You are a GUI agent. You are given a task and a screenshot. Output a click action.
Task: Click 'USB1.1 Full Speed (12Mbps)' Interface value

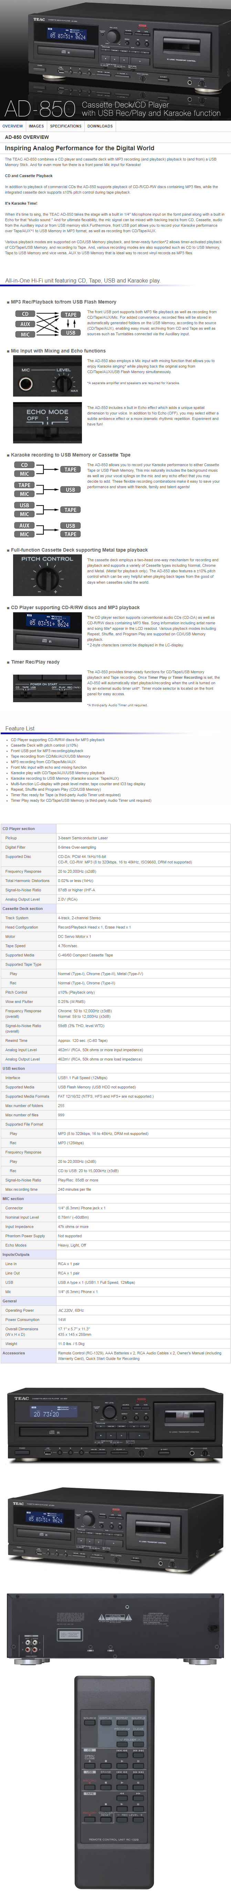(82, 1078)
